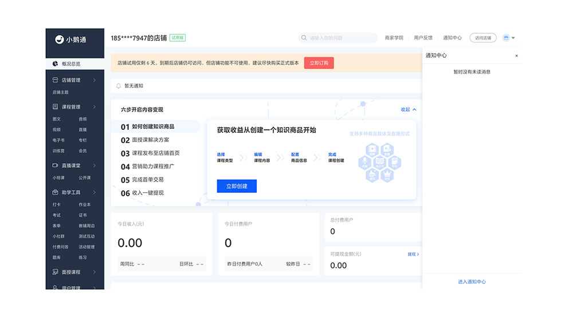Open 练习 tool
573x328 pixels.
point(83,258)
